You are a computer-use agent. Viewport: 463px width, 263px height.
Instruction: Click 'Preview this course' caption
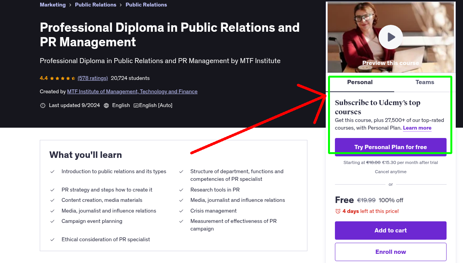pos(391,63)
